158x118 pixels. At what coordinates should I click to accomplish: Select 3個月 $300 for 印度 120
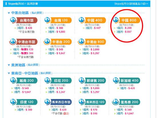tap(25, 110)
